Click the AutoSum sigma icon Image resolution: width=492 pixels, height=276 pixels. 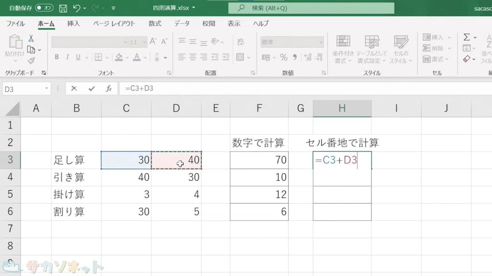point(467,37)
